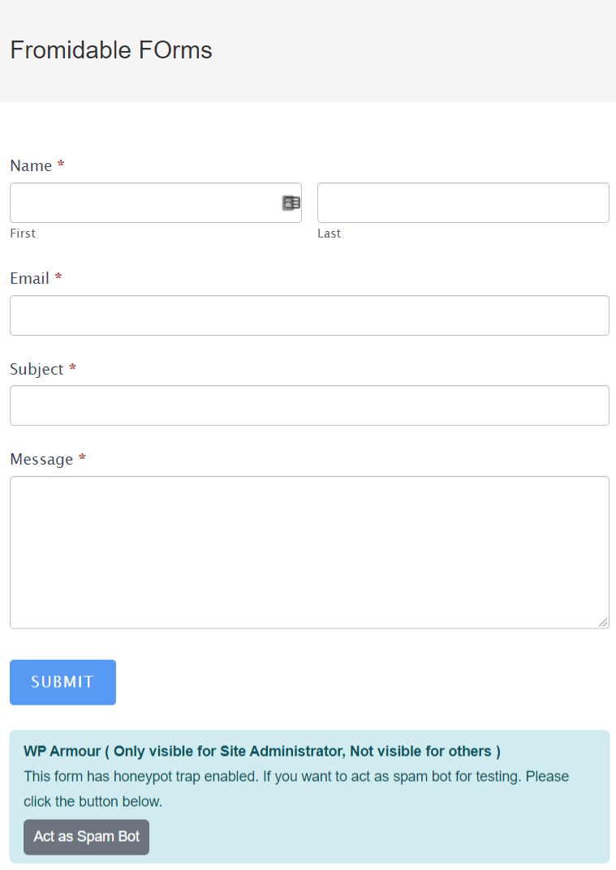Click the required asterisk beside Name

pyautogui.click(x=60, y=165)
